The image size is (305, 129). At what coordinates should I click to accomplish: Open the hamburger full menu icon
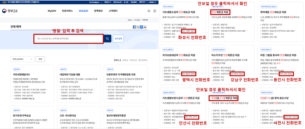pyautogui.click(x=155, y=11)
